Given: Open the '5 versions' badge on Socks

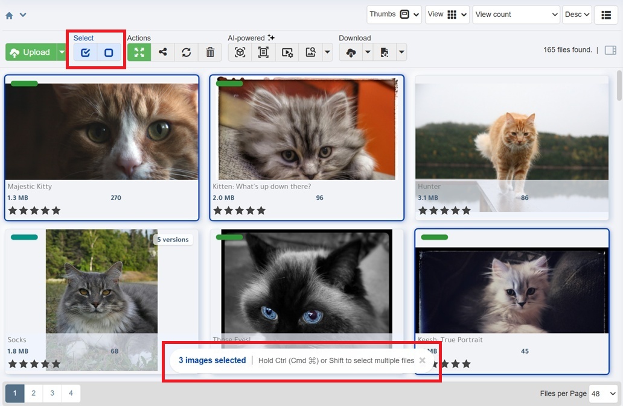Looking at the screenshot, I should pyautogui.click(x=173, y=239).
